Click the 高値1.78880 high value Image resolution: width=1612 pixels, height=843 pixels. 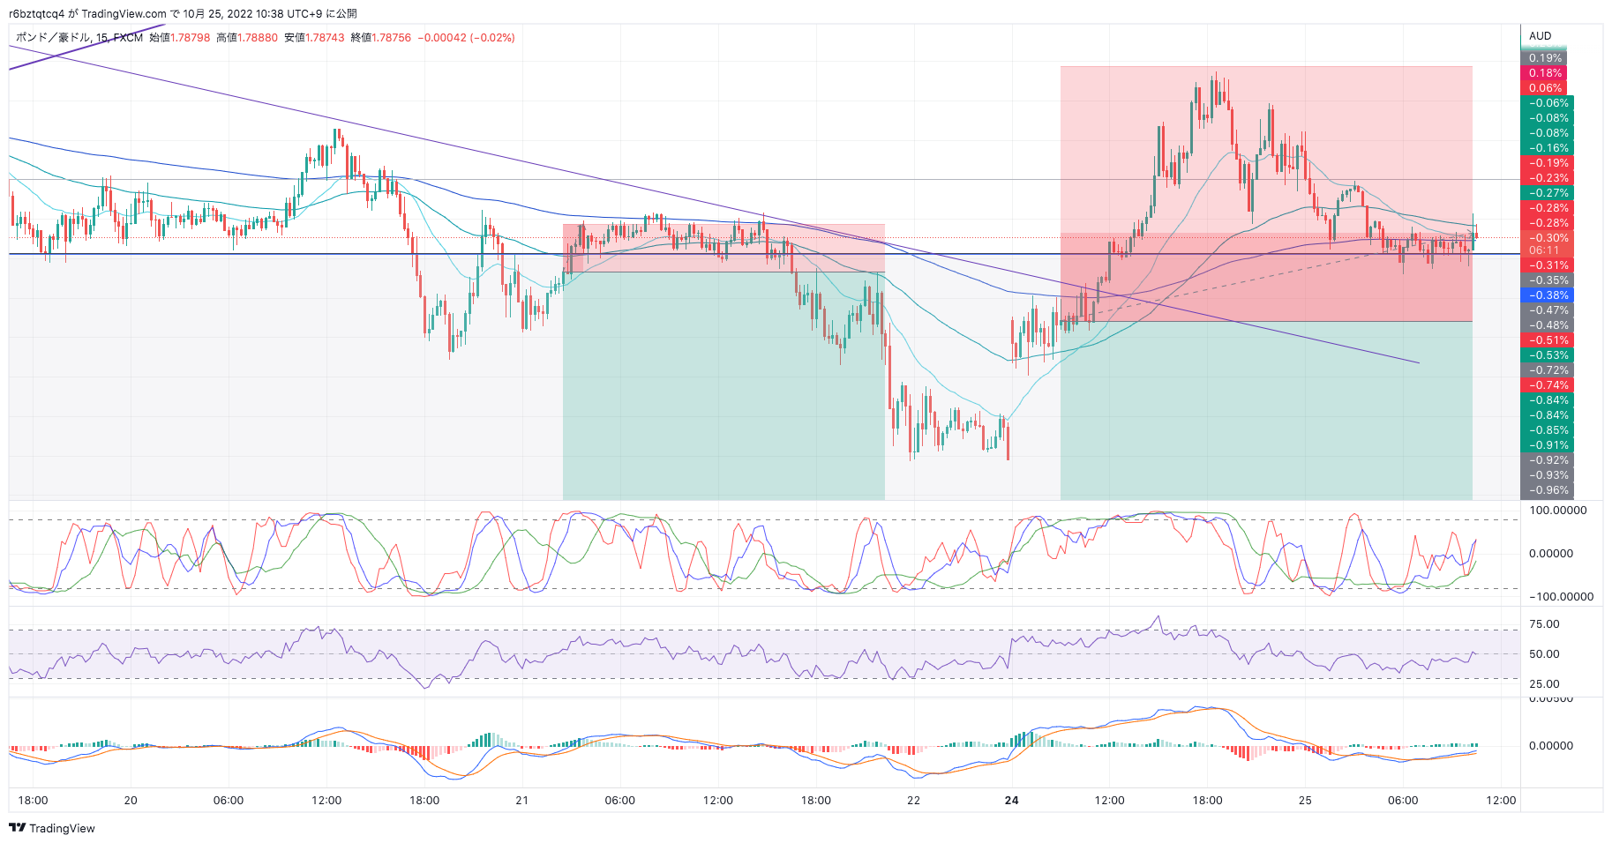click(x=247, y=38)
